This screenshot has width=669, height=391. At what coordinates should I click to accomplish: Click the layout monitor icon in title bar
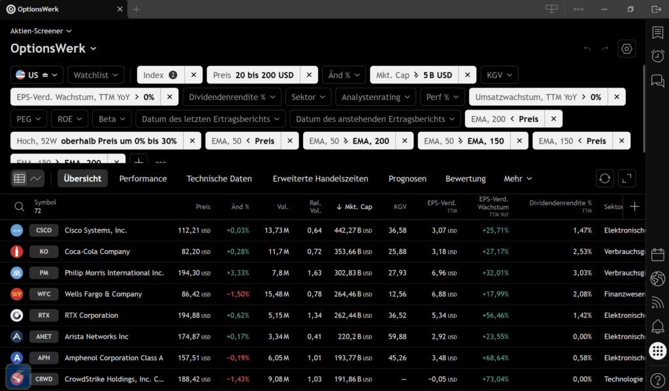point(551,9)
